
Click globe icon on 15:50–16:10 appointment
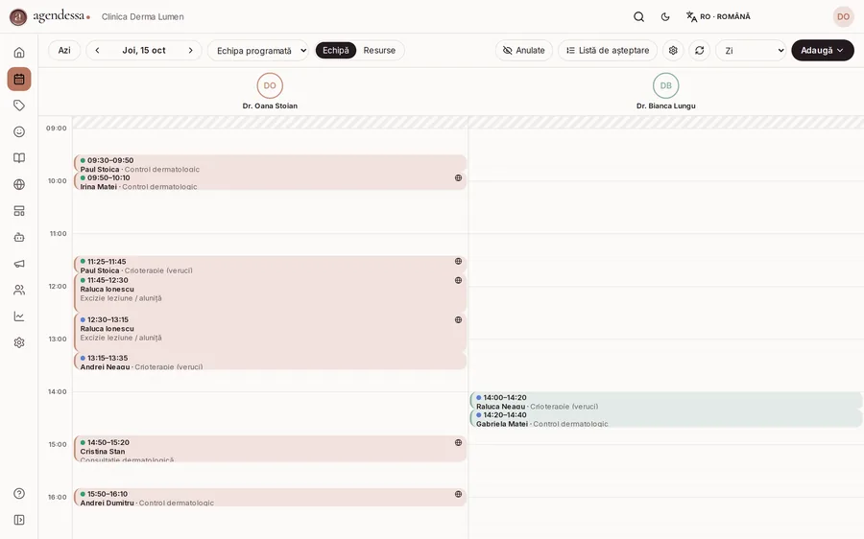pyautogui.click(x=458, y=494)
